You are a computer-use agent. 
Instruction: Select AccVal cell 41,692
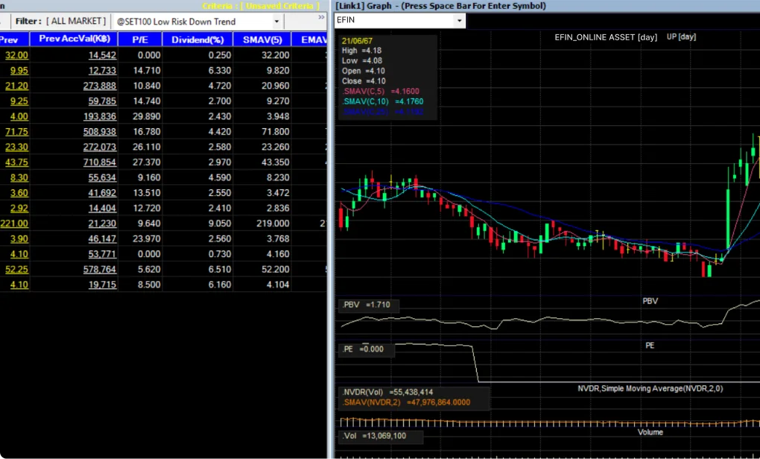(x=102, y=193)
